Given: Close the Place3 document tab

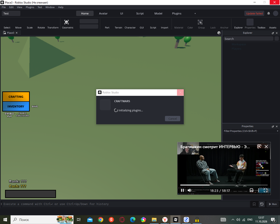Looking at the screenshot, I should pyautogui.click(x=17, y=33).
